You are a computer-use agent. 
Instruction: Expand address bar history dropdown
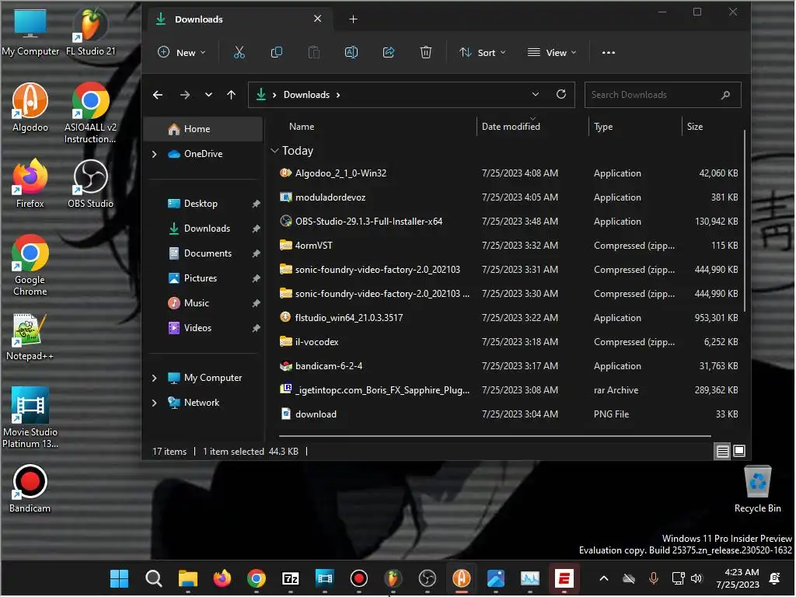[x=535, y=94]
